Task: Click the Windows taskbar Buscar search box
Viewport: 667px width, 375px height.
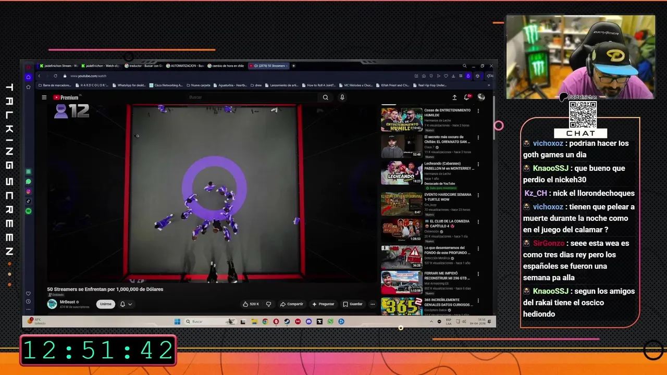Action: tap(210, 321)
